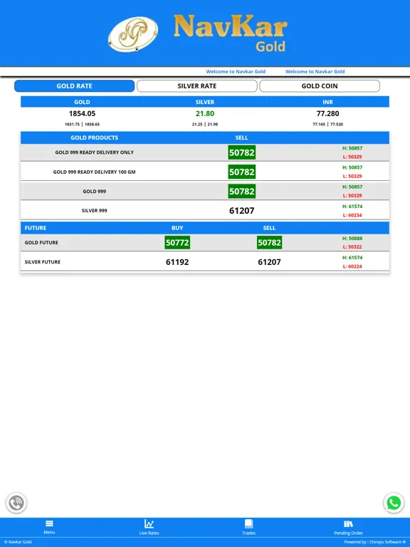410x547 pixels.
Task: Click silver range '21.25 | 21.98'
Action: coord(205,124)
